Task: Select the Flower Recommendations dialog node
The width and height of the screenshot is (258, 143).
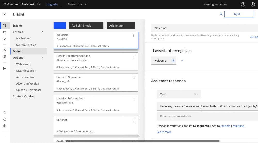Action: (x=96, y=61)
